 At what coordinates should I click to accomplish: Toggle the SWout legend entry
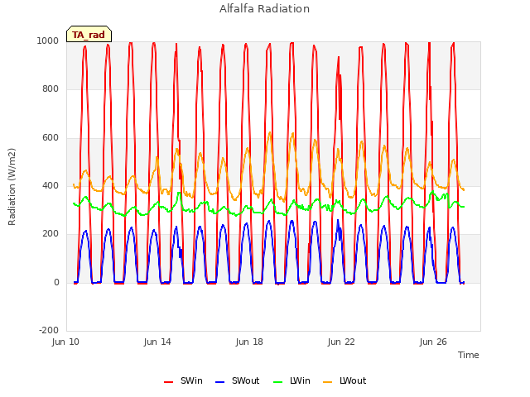tap(238, 380)
